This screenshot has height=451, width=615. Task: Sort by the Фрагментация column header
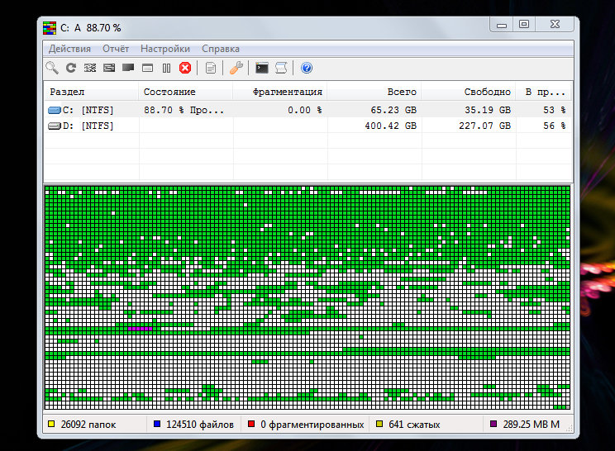tap(279, 92)
